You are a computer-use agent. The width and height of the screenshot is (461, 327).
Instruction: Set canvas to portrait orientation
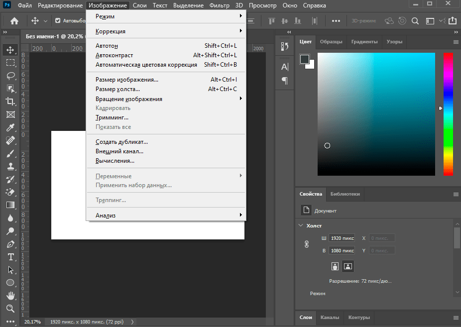pos(335,266)
